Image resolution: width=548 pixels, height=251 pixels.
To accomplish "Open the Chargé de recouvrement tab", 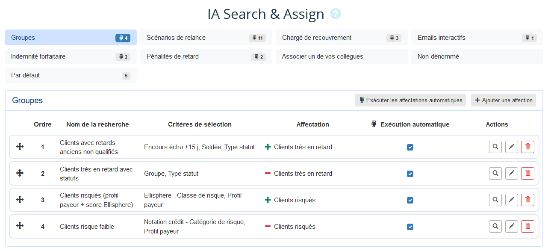I will [x=341, y=38].
